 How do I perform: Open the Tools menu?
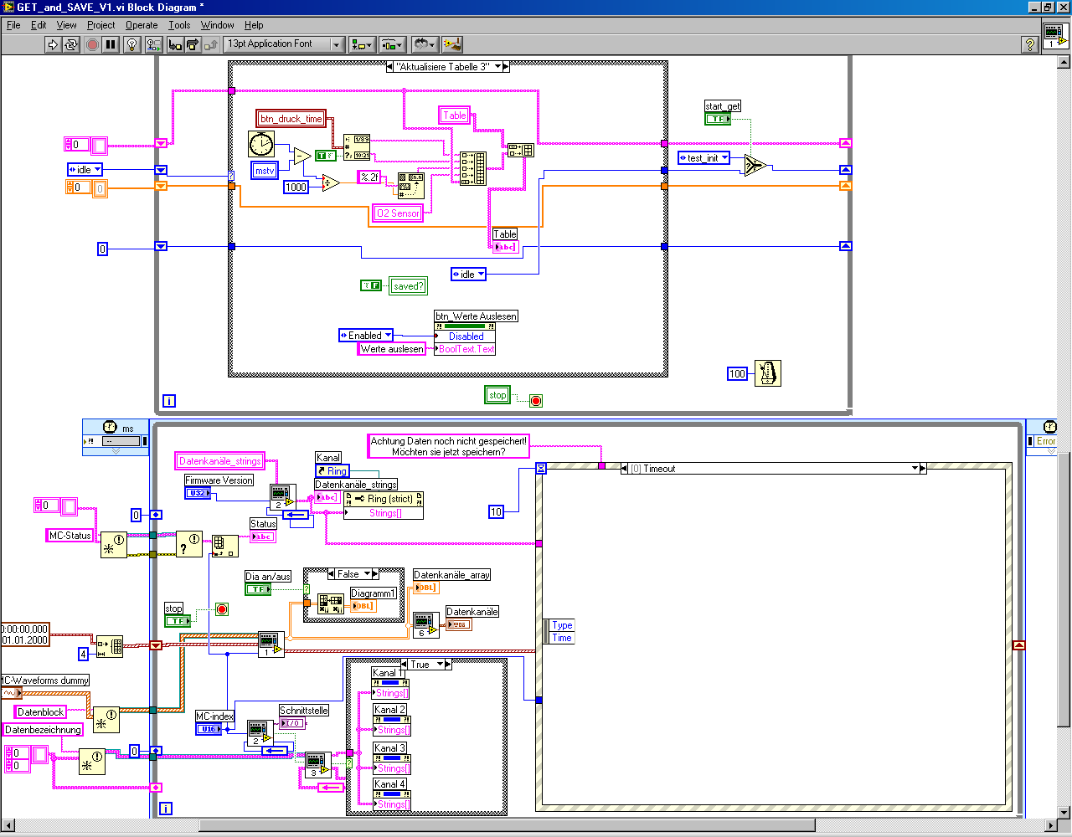coord(179,25)
